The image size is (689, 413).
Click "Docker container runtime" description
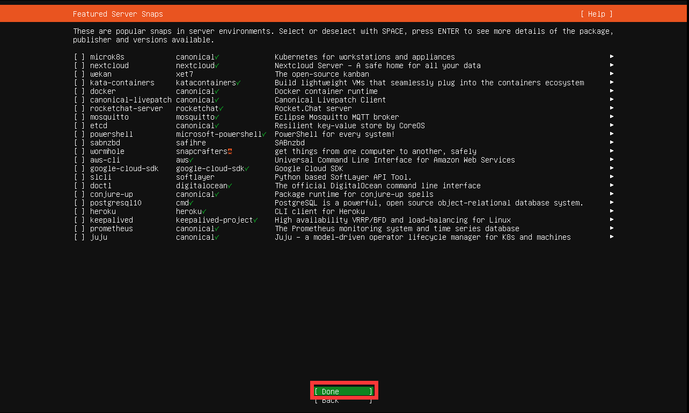pyautogui.click(x=326, y=91)
